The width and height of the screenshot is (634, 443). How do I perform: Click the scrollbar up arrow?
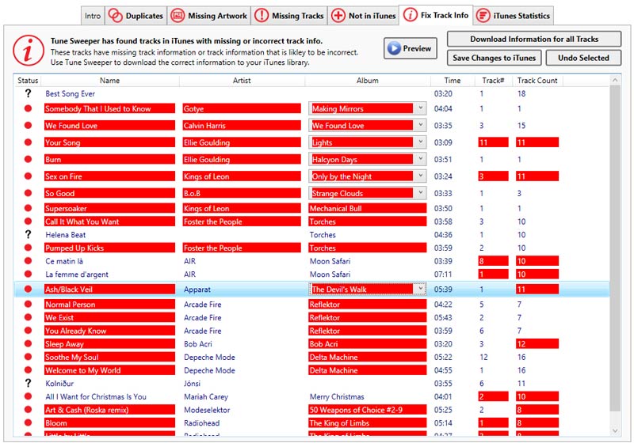point(615,80)
